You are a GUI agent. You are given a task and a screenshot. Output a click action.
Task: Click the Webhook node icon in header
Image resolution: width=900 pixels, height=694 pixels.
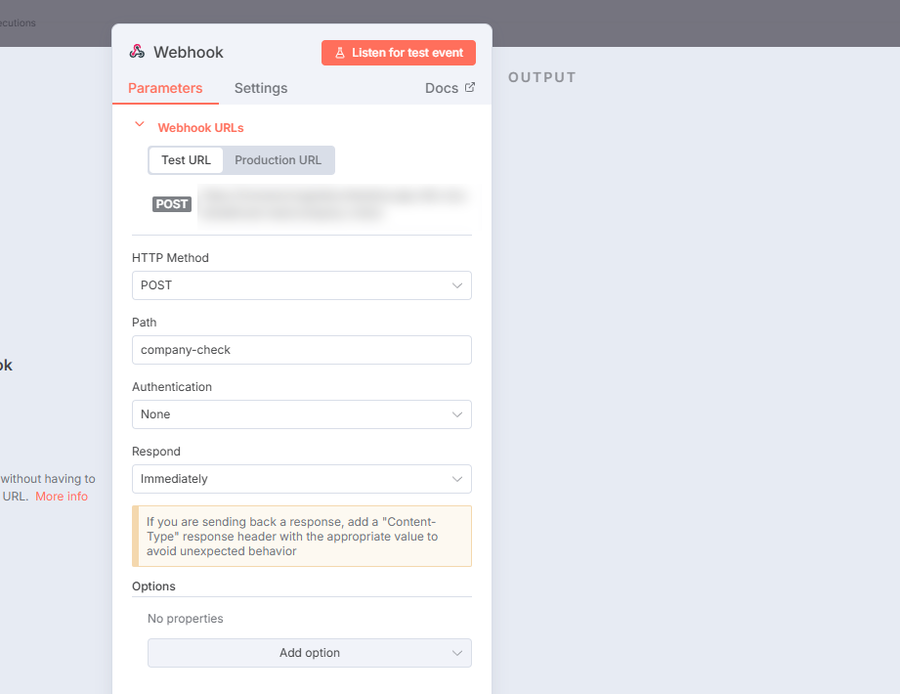pyautogui.click(x=137, y=52)
